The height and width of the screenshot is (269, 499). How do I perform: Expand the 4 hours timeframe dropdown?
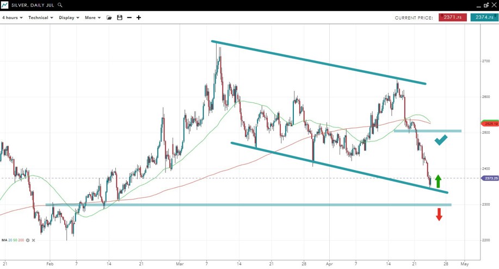(13, 17)
